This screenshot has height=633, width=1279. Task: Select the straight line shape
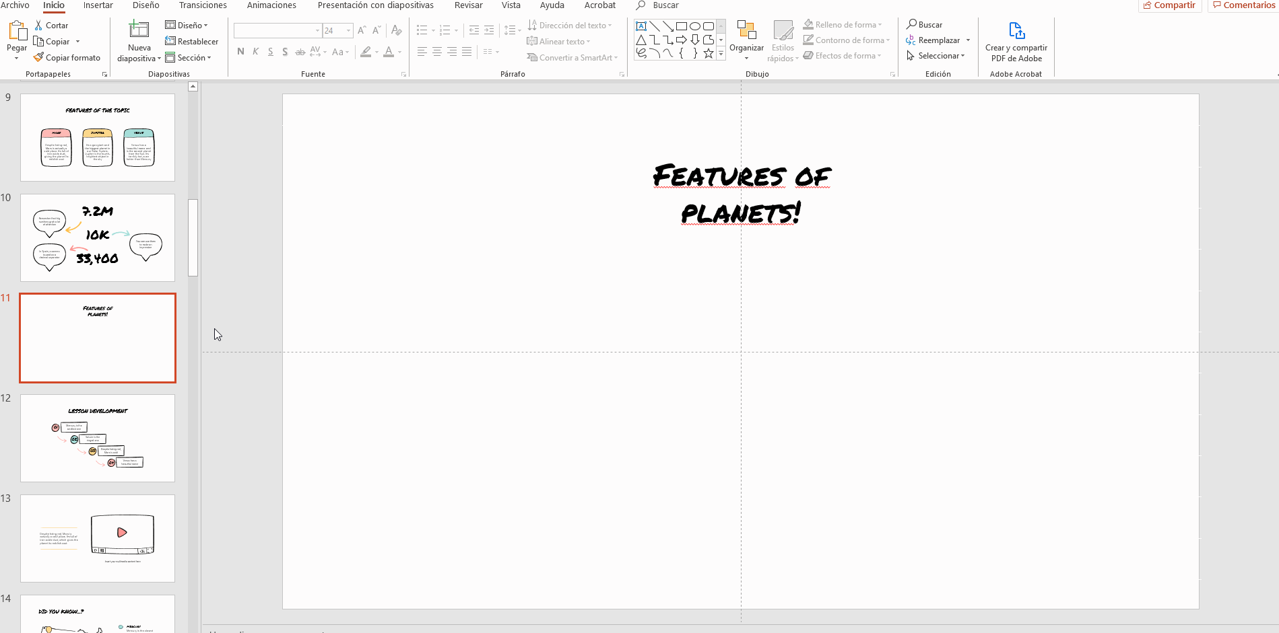[655, 26]
